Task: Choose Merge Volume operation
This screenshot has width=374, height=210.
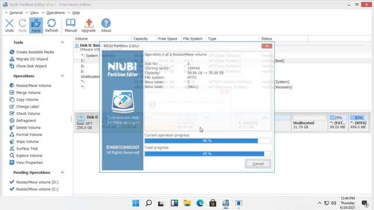Action: tap(25, 92)
